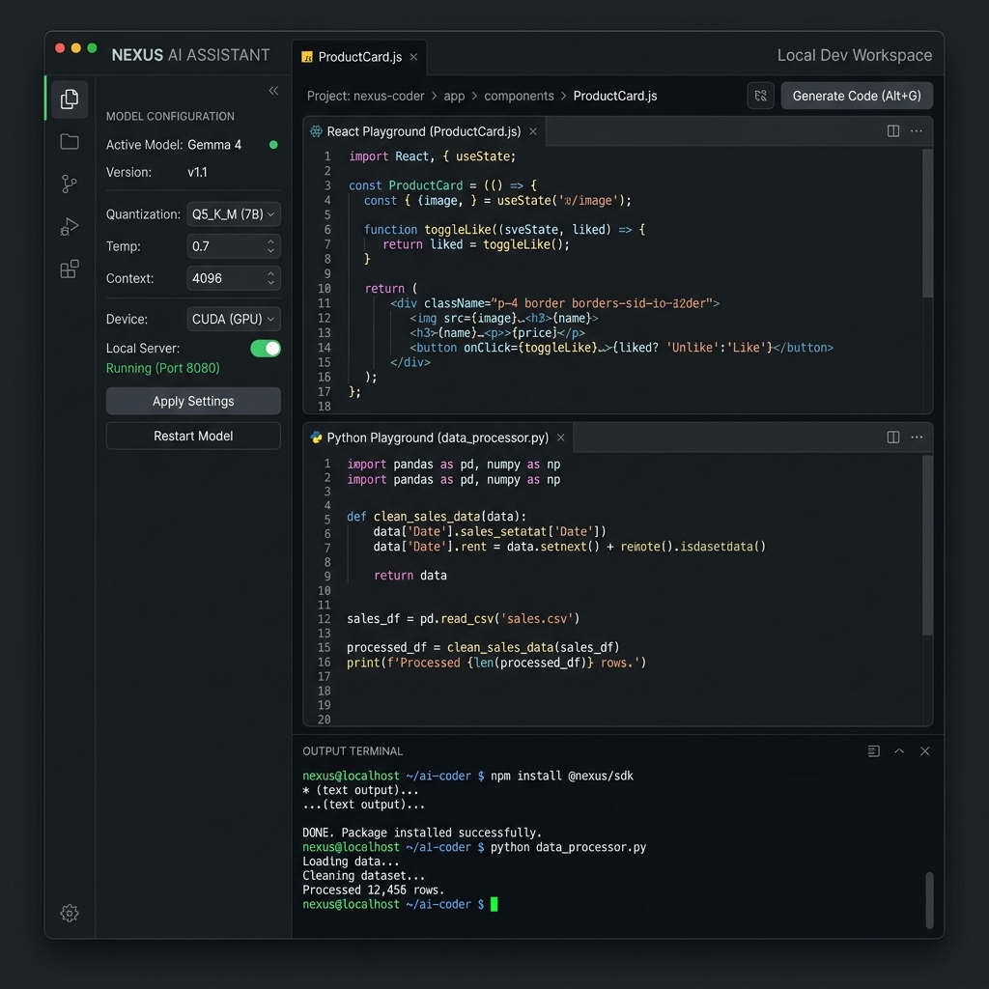The height and width of the screenshot is (989, 989).
Task: Click the Temp stepper arrows
Action: [x=270, y=246]
